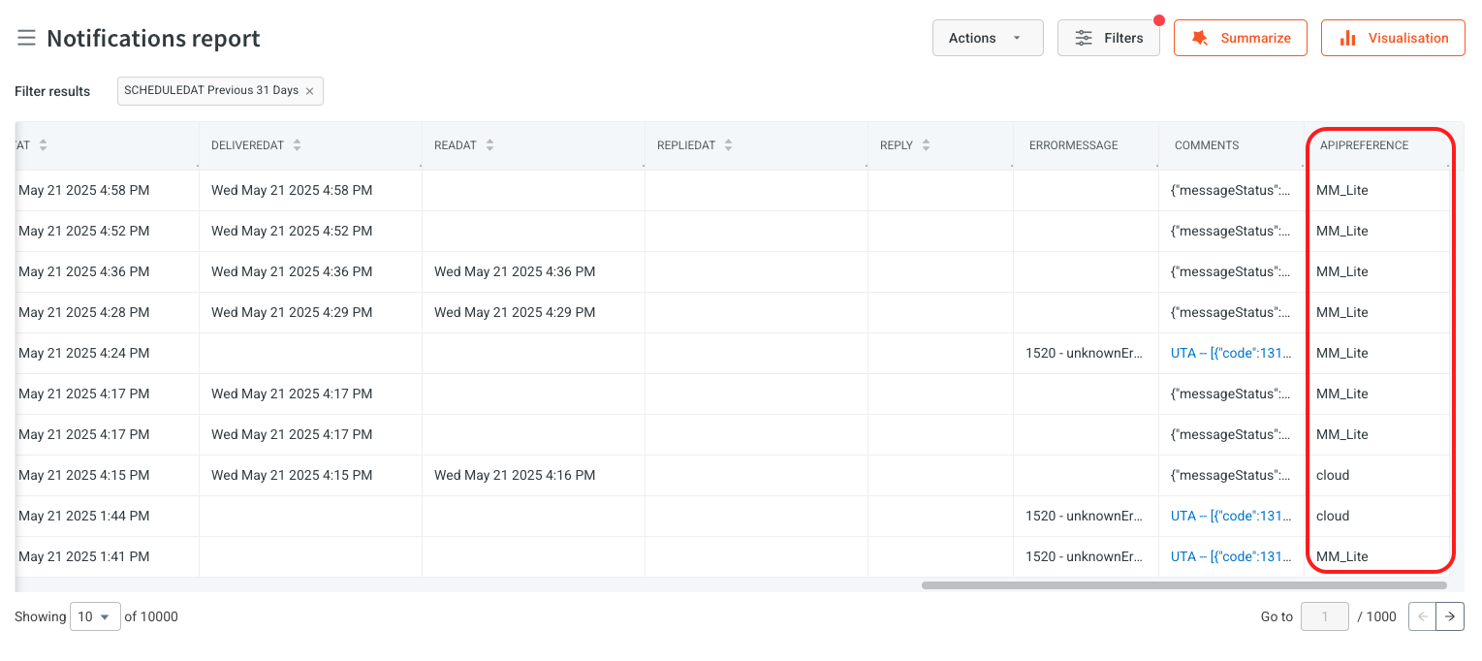Viewport: 1482px width, 661px height.
Task: Sort by the REPLIEDAT column
Action: 728,145
